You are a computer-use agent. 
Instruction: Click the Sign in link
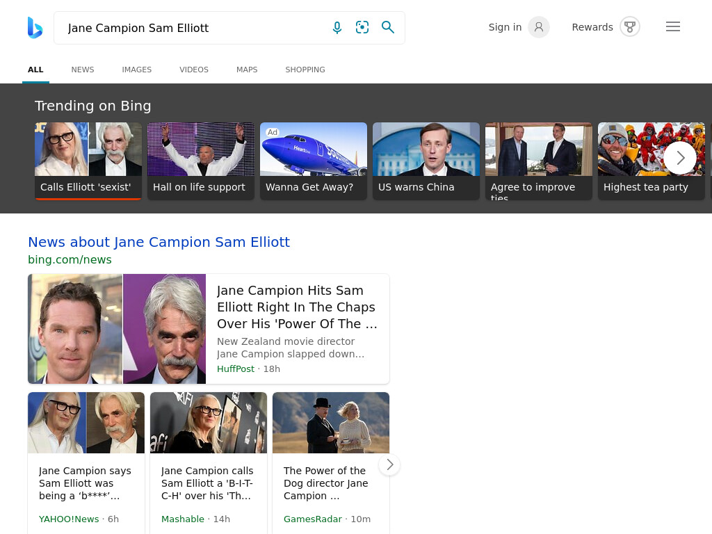(505, 27)
